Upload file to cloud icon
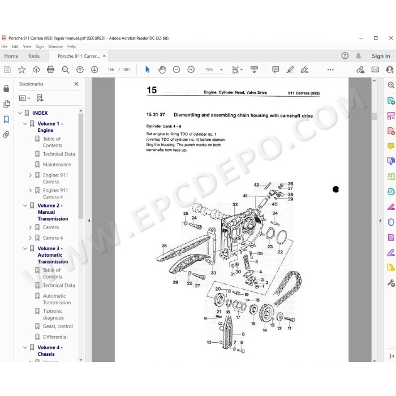396x396 pixels. coord(36,70)
